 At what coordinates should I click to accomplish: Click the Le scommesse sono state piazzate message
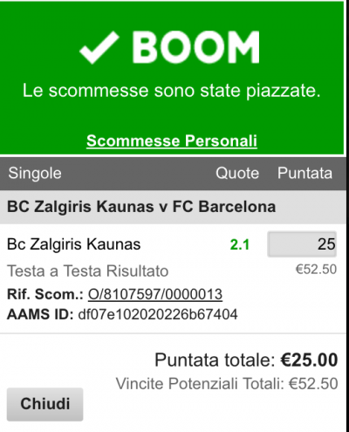pyautogui.click(x=172, y=91)
